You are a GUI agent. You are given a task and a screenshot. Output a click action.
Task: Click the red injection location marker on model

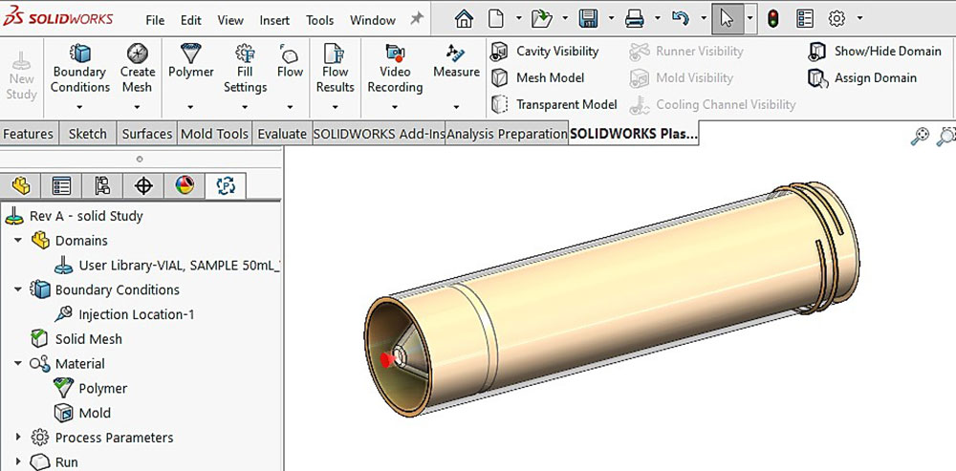click(x=386, y=360)
